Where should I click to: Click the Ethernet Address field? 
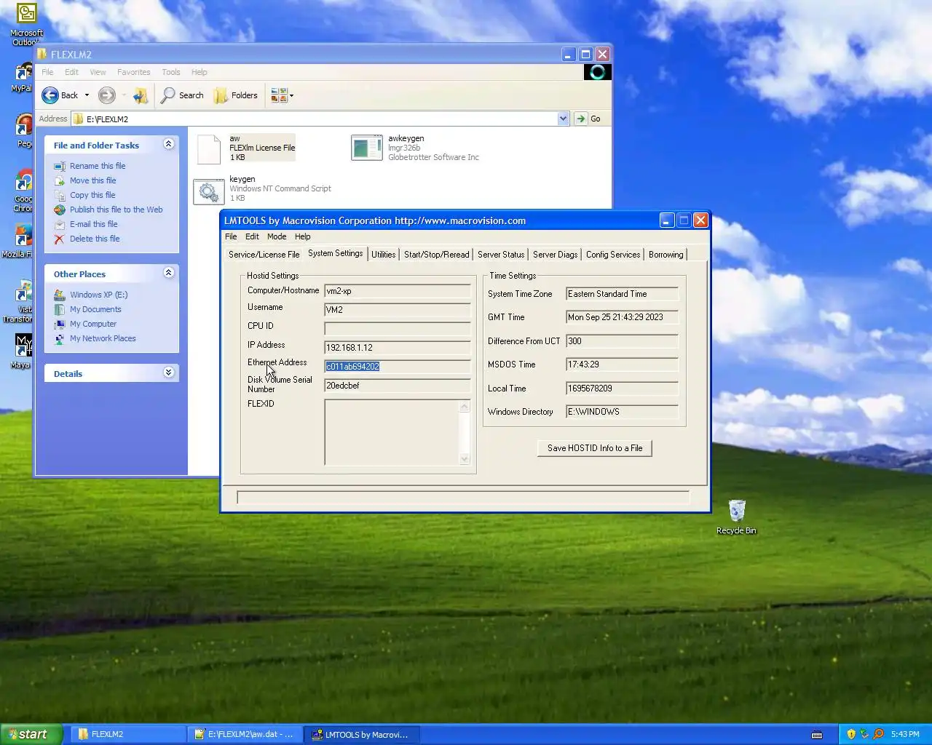pos(398,367)
